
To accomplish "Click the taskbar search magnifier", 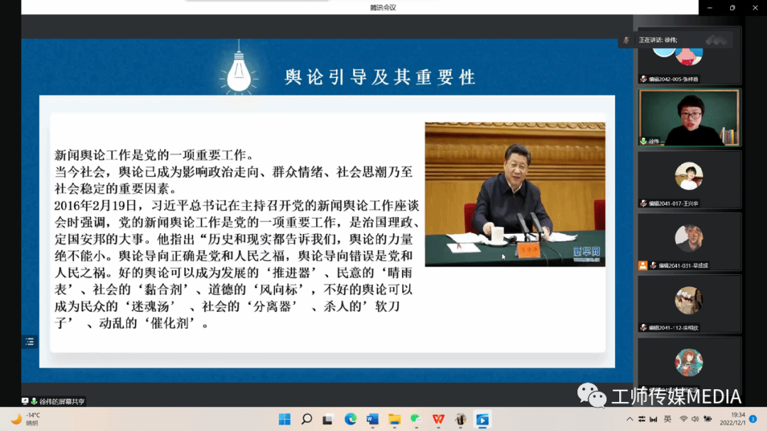I will click(x=306, y=419).
